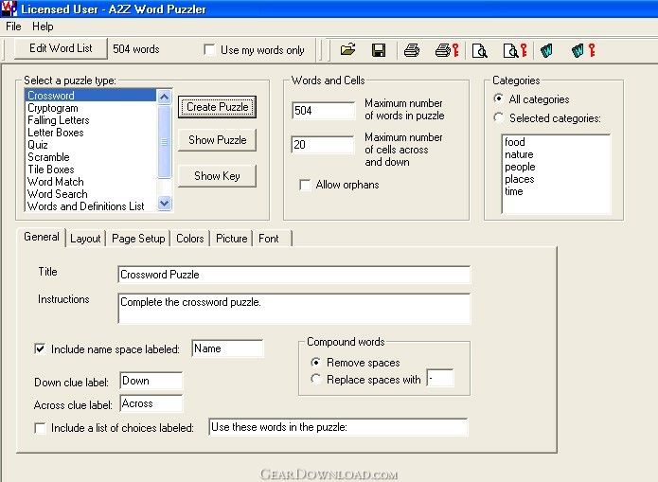Image resolution: width=658 pixels, height=482 pixels.
Task: Click the blue W with red key icon
Action: [x=583, y=50]
